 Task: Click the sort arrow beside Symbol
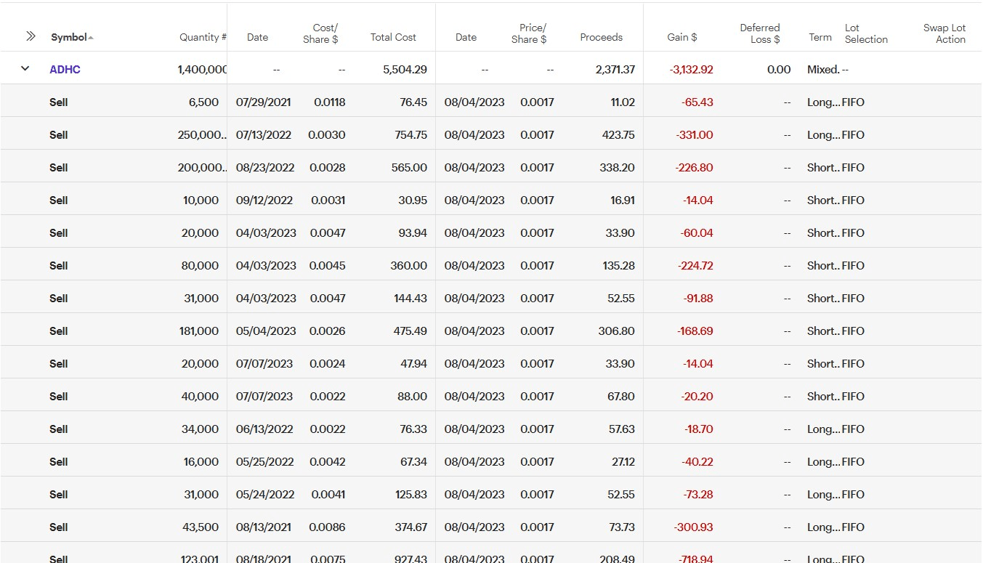coord(91,38)
